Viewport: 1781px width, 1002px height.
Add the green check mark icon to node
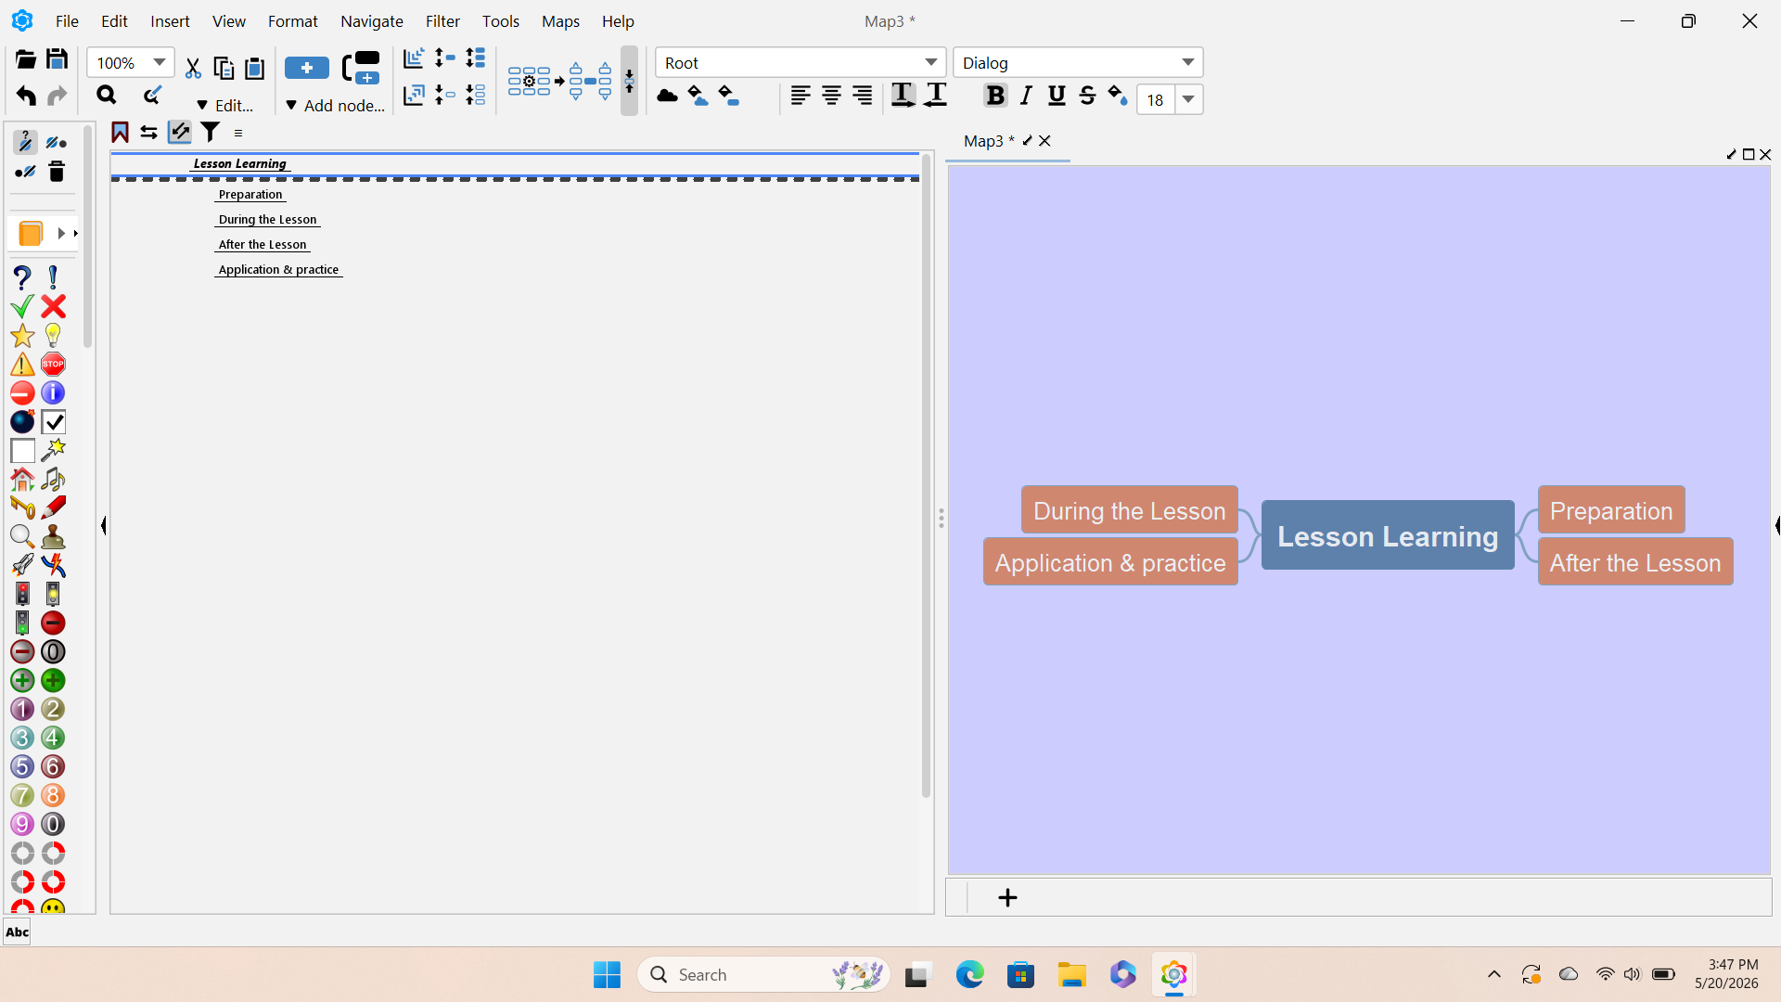coord(22,306)
